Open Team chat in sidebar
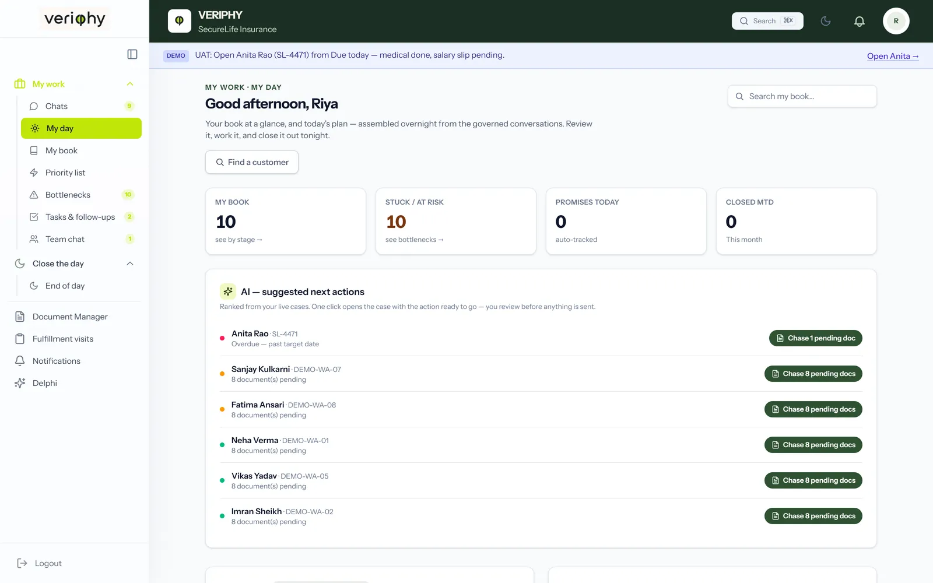The image size is (933, 583). pyautogui.click(x=81, y=239)
